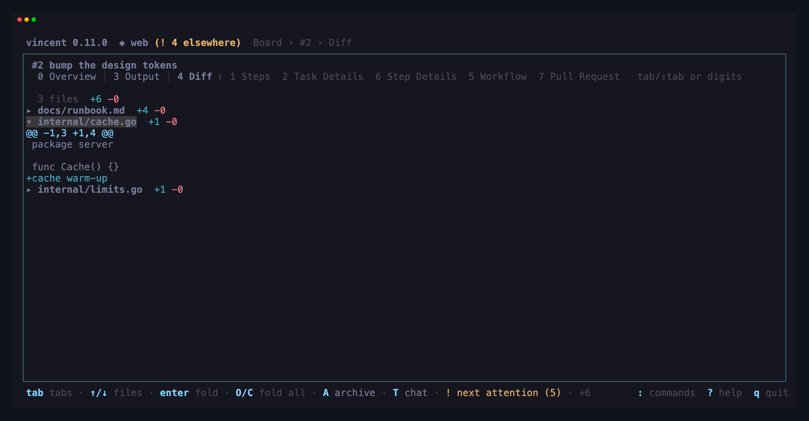This screenshot has height=421, width=809.
Task: Select the 4 Diff tab
Action: 195,76
